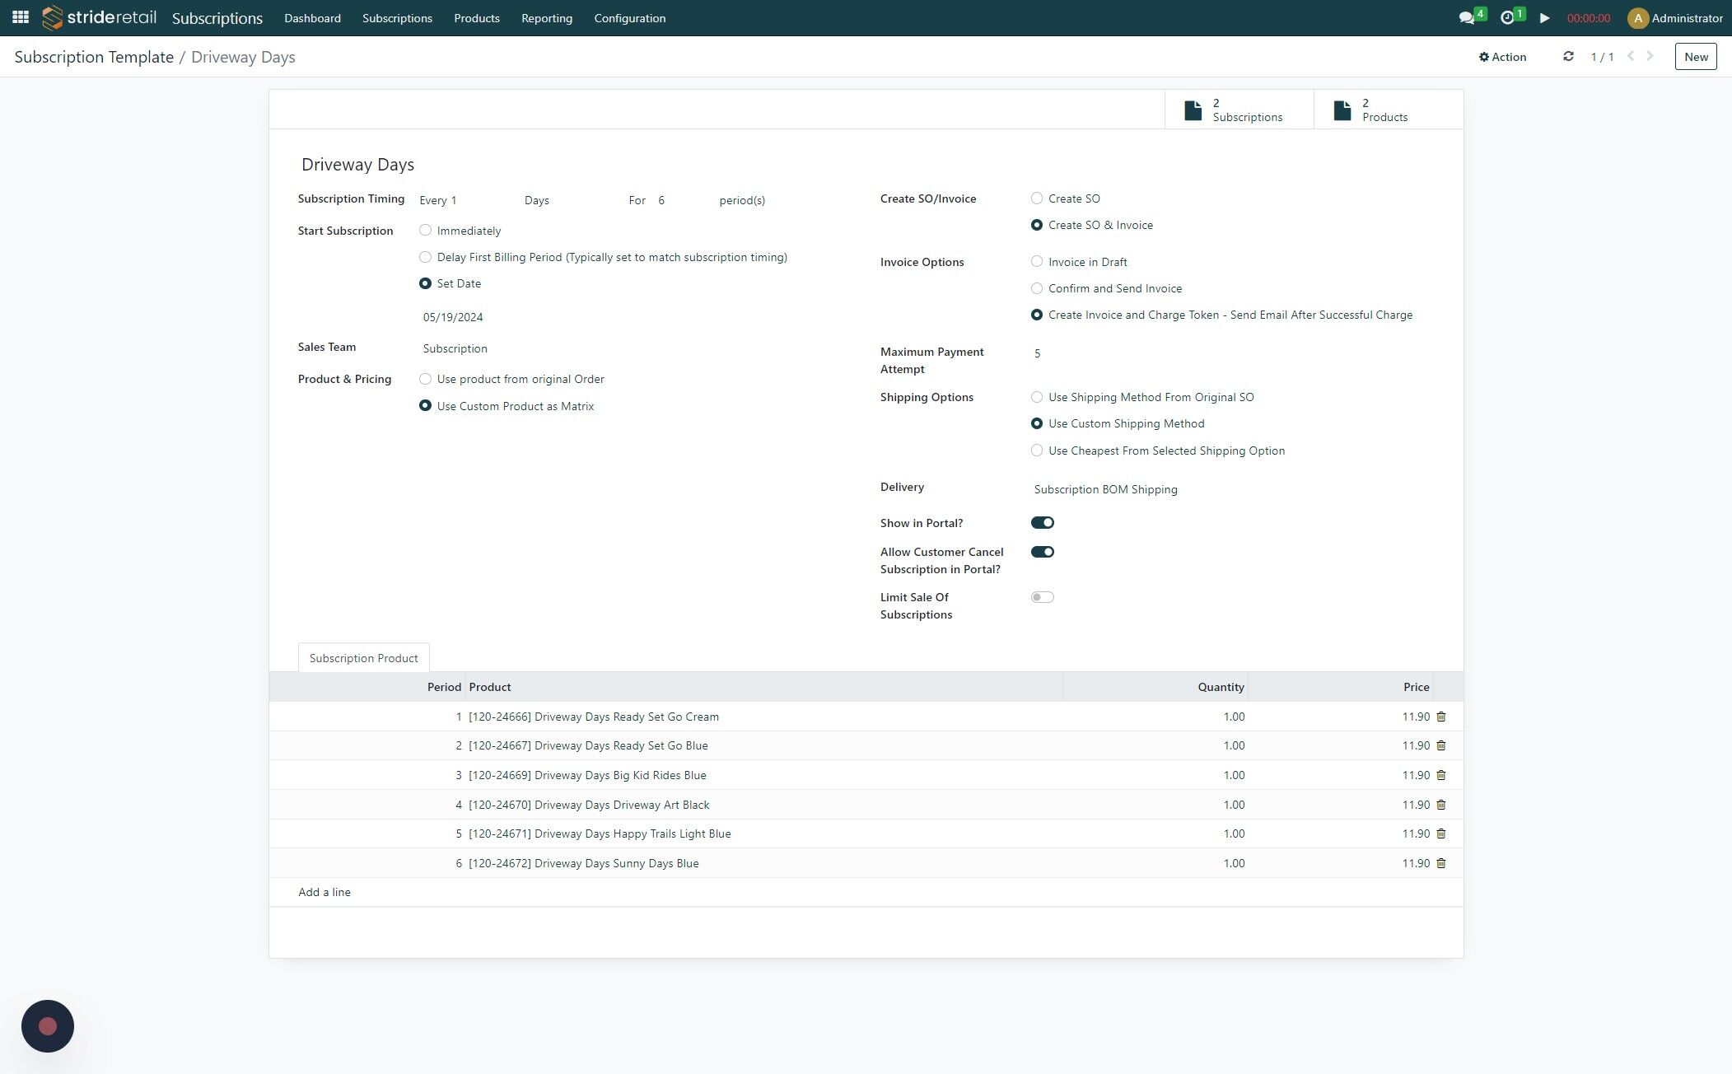Start the timer play button
1732x1074 pixels.
coord(1544,17)
